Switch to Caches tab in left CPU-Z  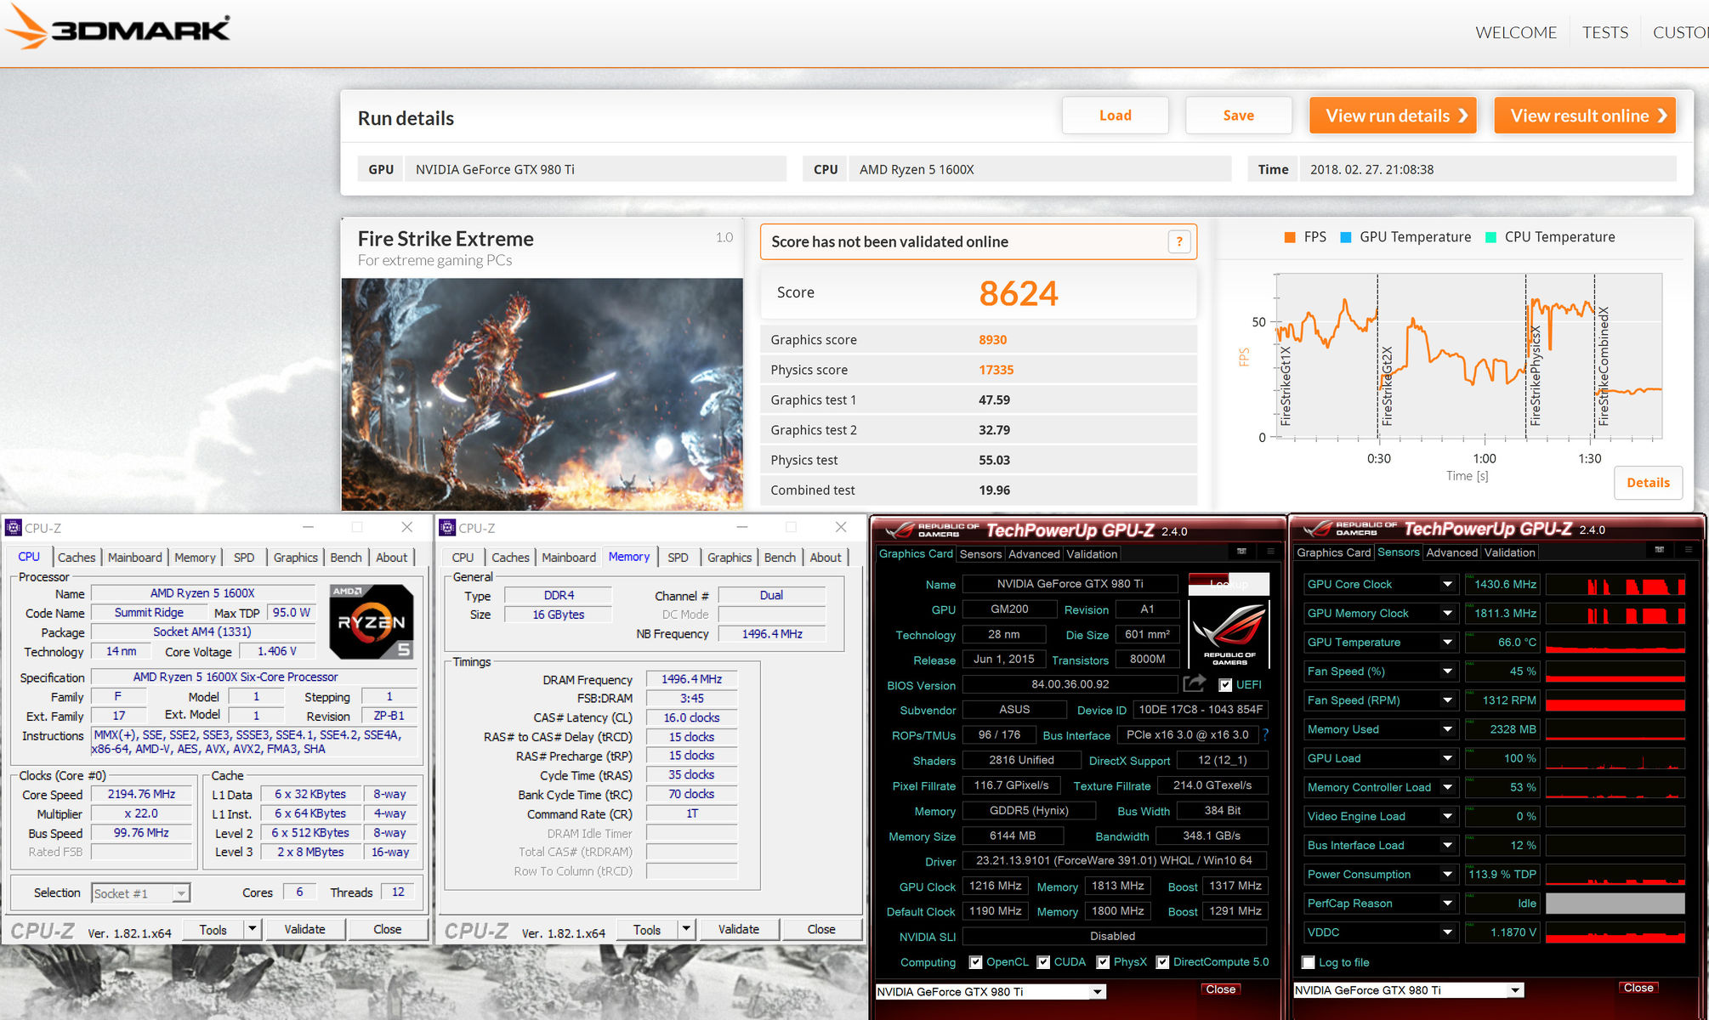tap(77, 557)
